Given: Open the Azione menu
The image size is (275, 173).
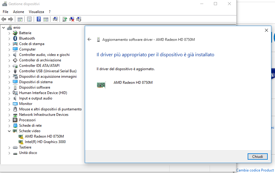Looking at the screenshot, I should click(x=19, y=12).
